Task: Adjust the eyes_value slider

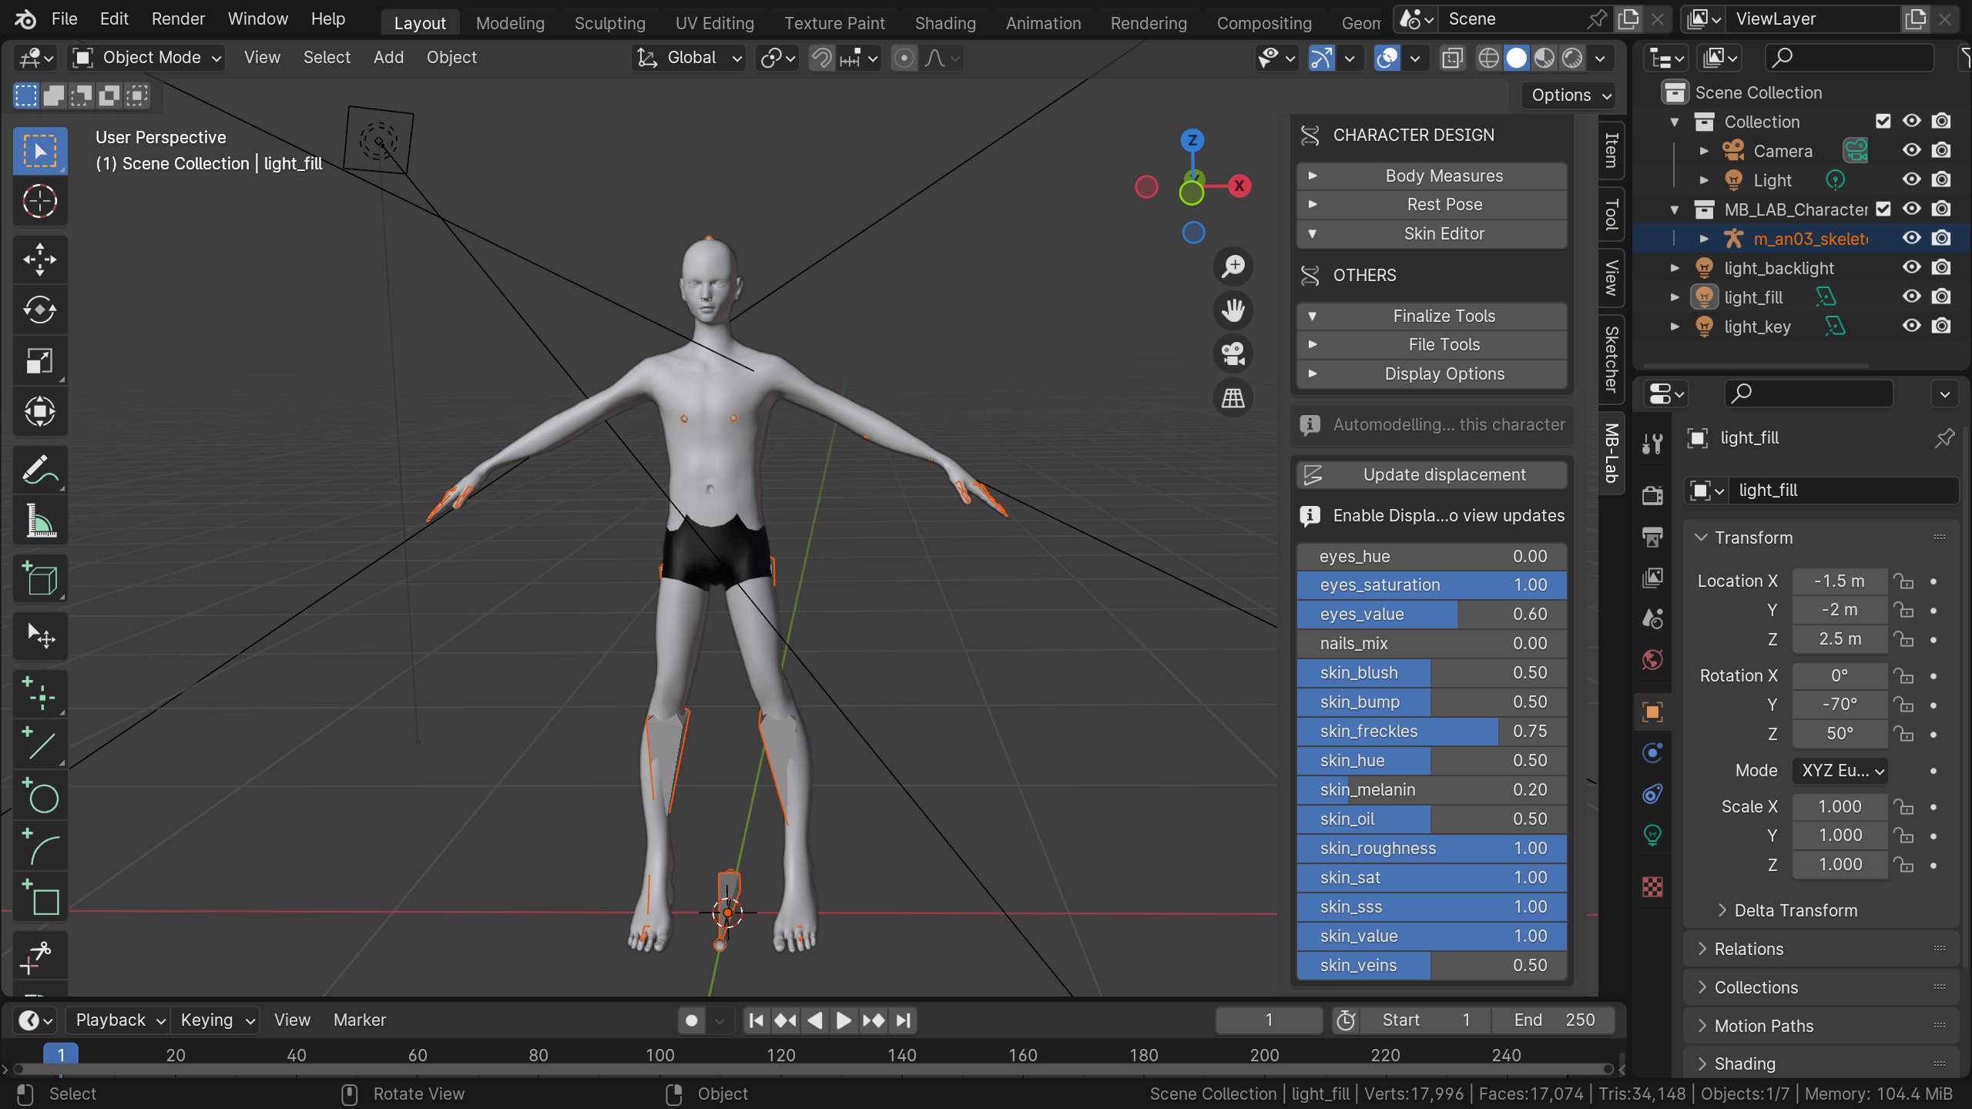Action: pos(1431,614)
